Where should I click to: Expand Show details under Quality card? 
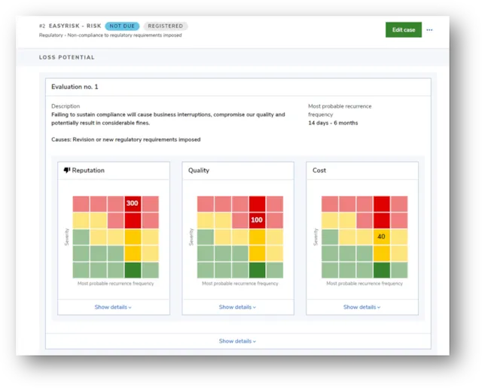(x=237, y=307)
